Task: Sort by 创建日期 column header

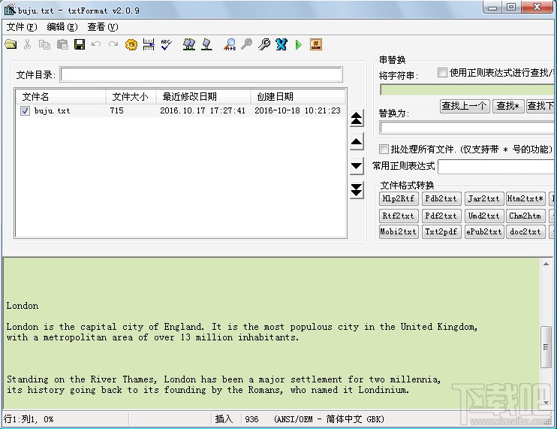Action: (x=298, y=97)
